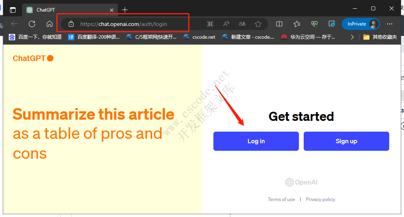Reload page in Internet Explorer mode icon
Screen dimensions: 404x217
(332, 24)
